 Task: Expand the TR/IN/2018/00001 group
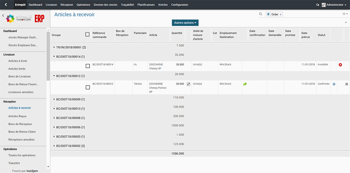54,47
